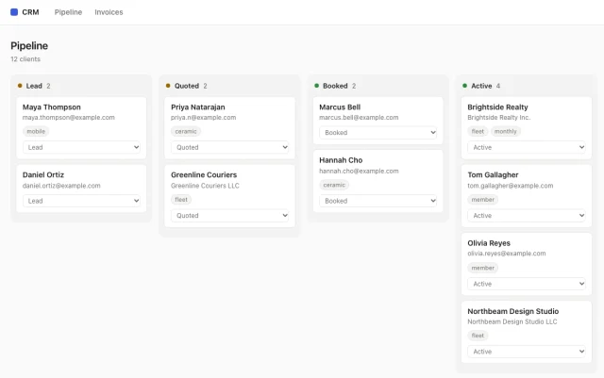Click the Priya Natarajan client name
Screen dimensions: 604x378
coord(198,107)
